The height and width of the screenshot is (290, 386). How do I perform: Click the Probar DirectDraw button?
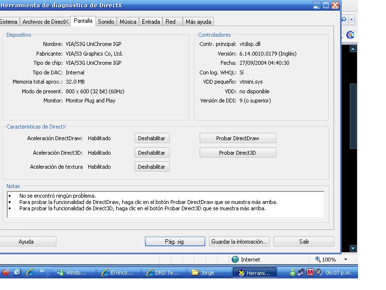(x=237, y=138)
